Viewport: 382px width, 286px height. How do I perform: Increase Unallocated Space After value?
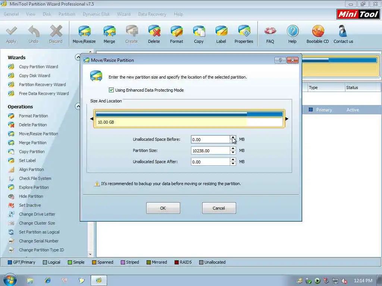233,159
